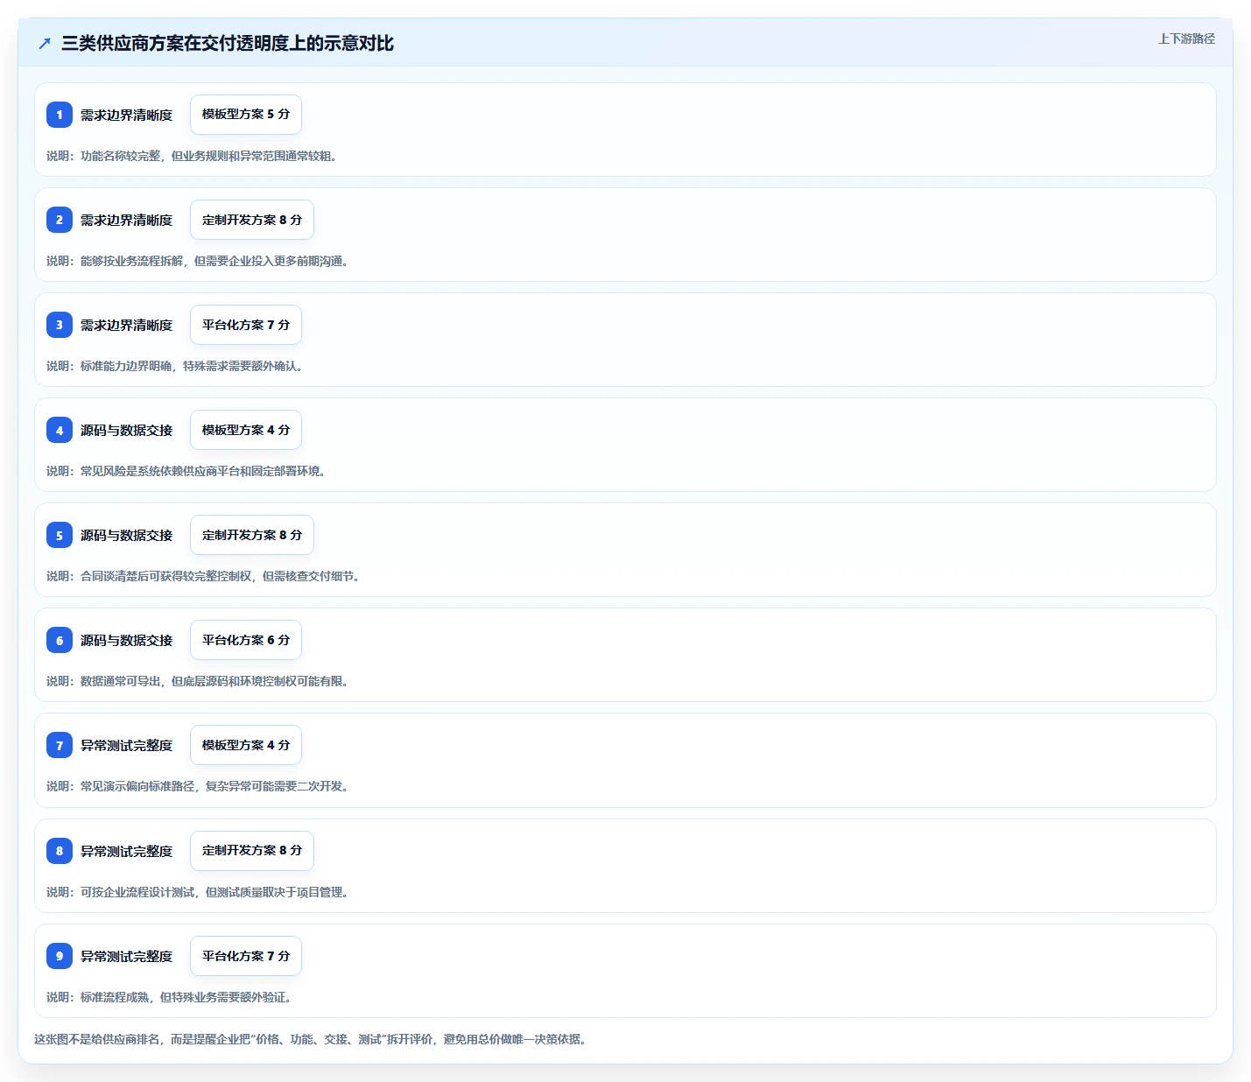Click 源码与数据交接 label in row 4
Viewport: 1251px width, 1082px height.
tap(127, 430)
